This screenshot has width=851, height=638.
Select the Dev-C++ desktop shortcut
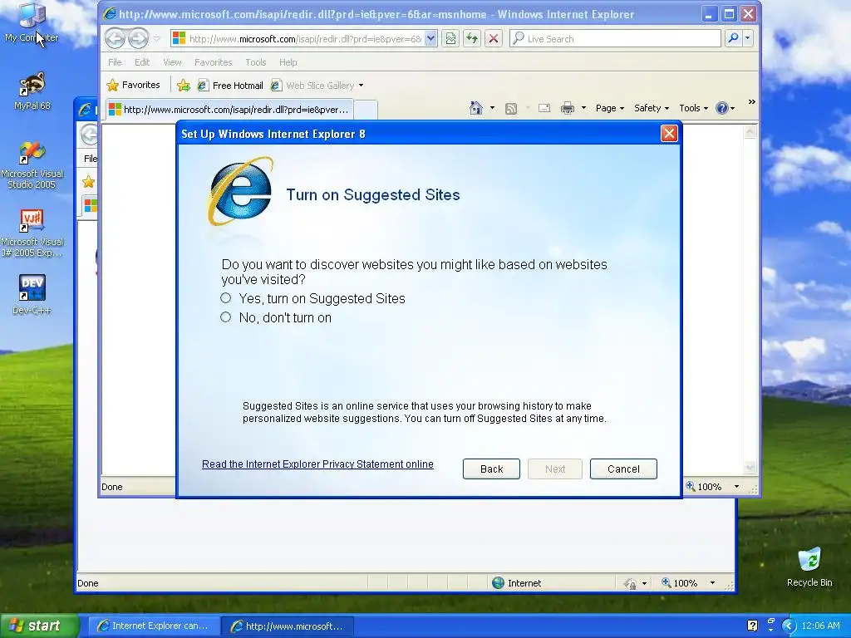click(x=32, y=294)
